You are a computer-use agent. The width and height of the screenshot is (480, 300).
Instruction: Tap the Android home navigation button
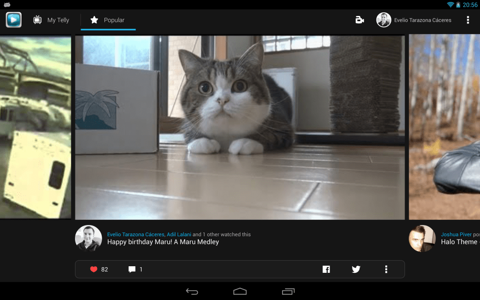pos(240,292)
